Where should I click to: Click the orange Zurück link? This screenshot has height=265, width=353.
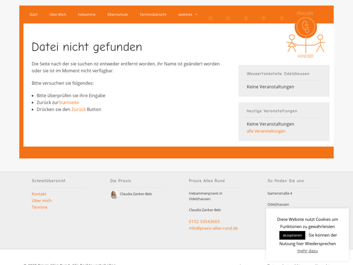click(79, 109)
